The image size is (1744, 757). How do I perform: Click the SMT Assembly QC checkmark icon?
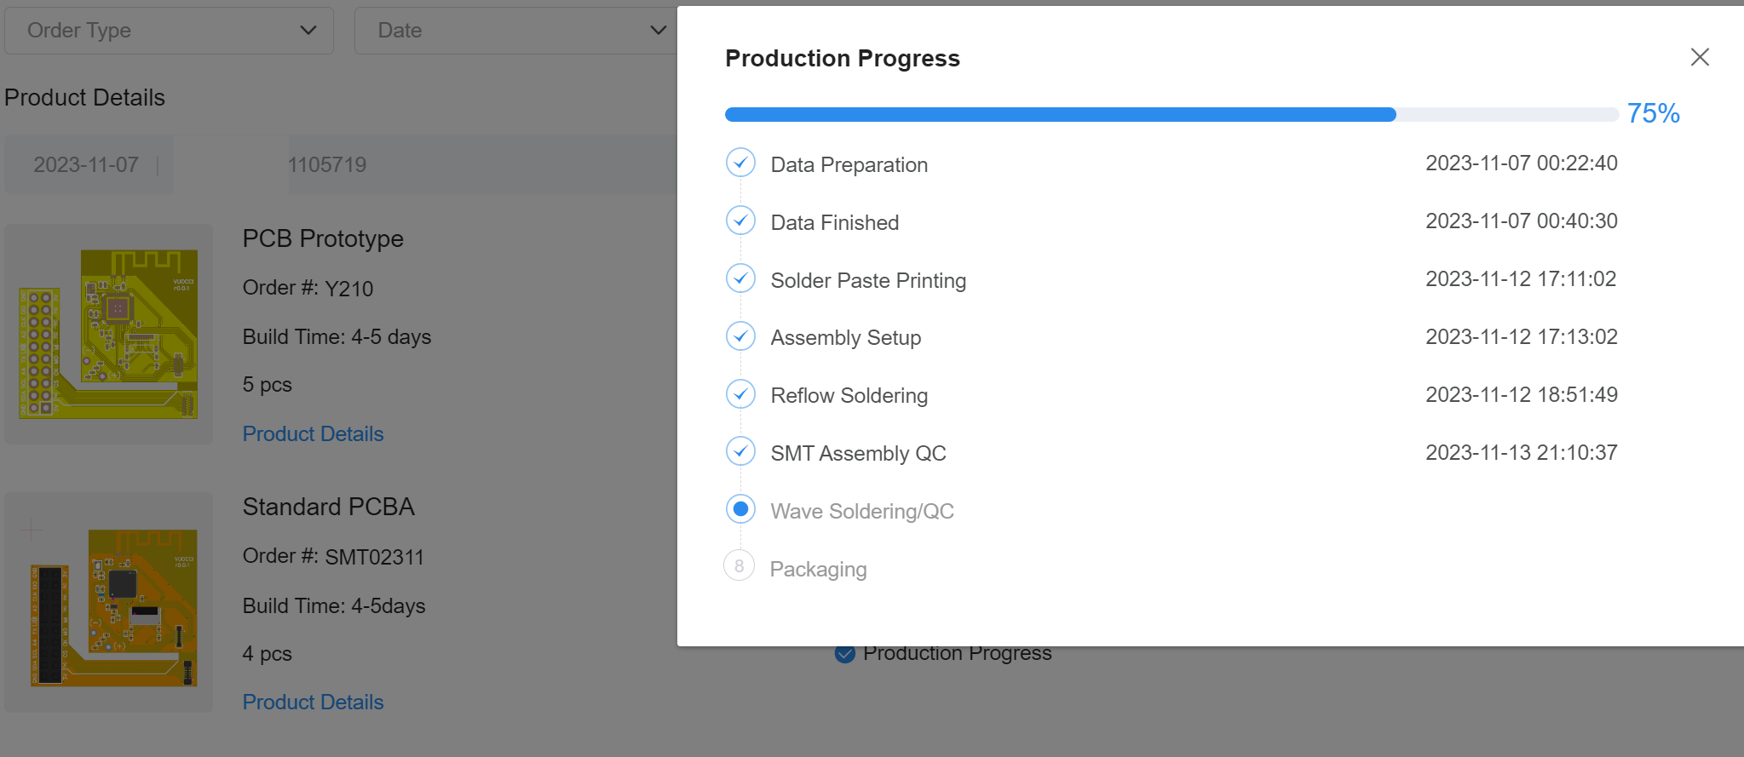pos(740,451)
